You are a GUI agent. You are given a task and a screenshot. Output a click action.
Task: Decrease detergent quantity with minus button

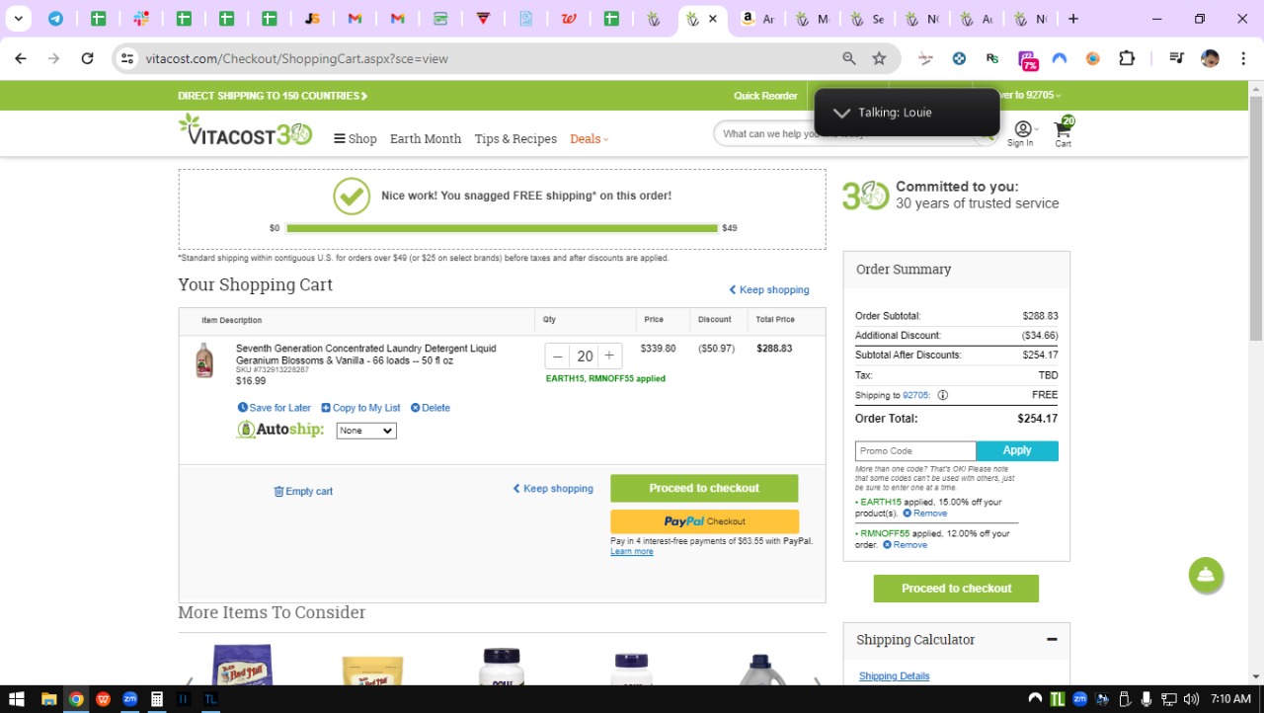coord(558,356)
